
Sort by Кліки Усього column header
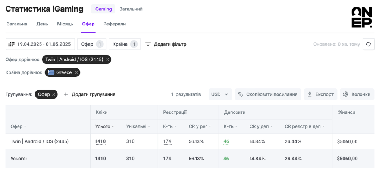click(x=105, y=126)
